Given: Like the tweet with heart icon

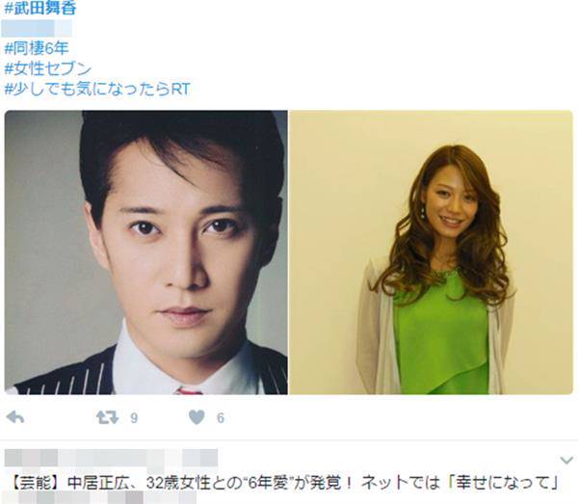Looking at the screenshot, I should 197,417.
